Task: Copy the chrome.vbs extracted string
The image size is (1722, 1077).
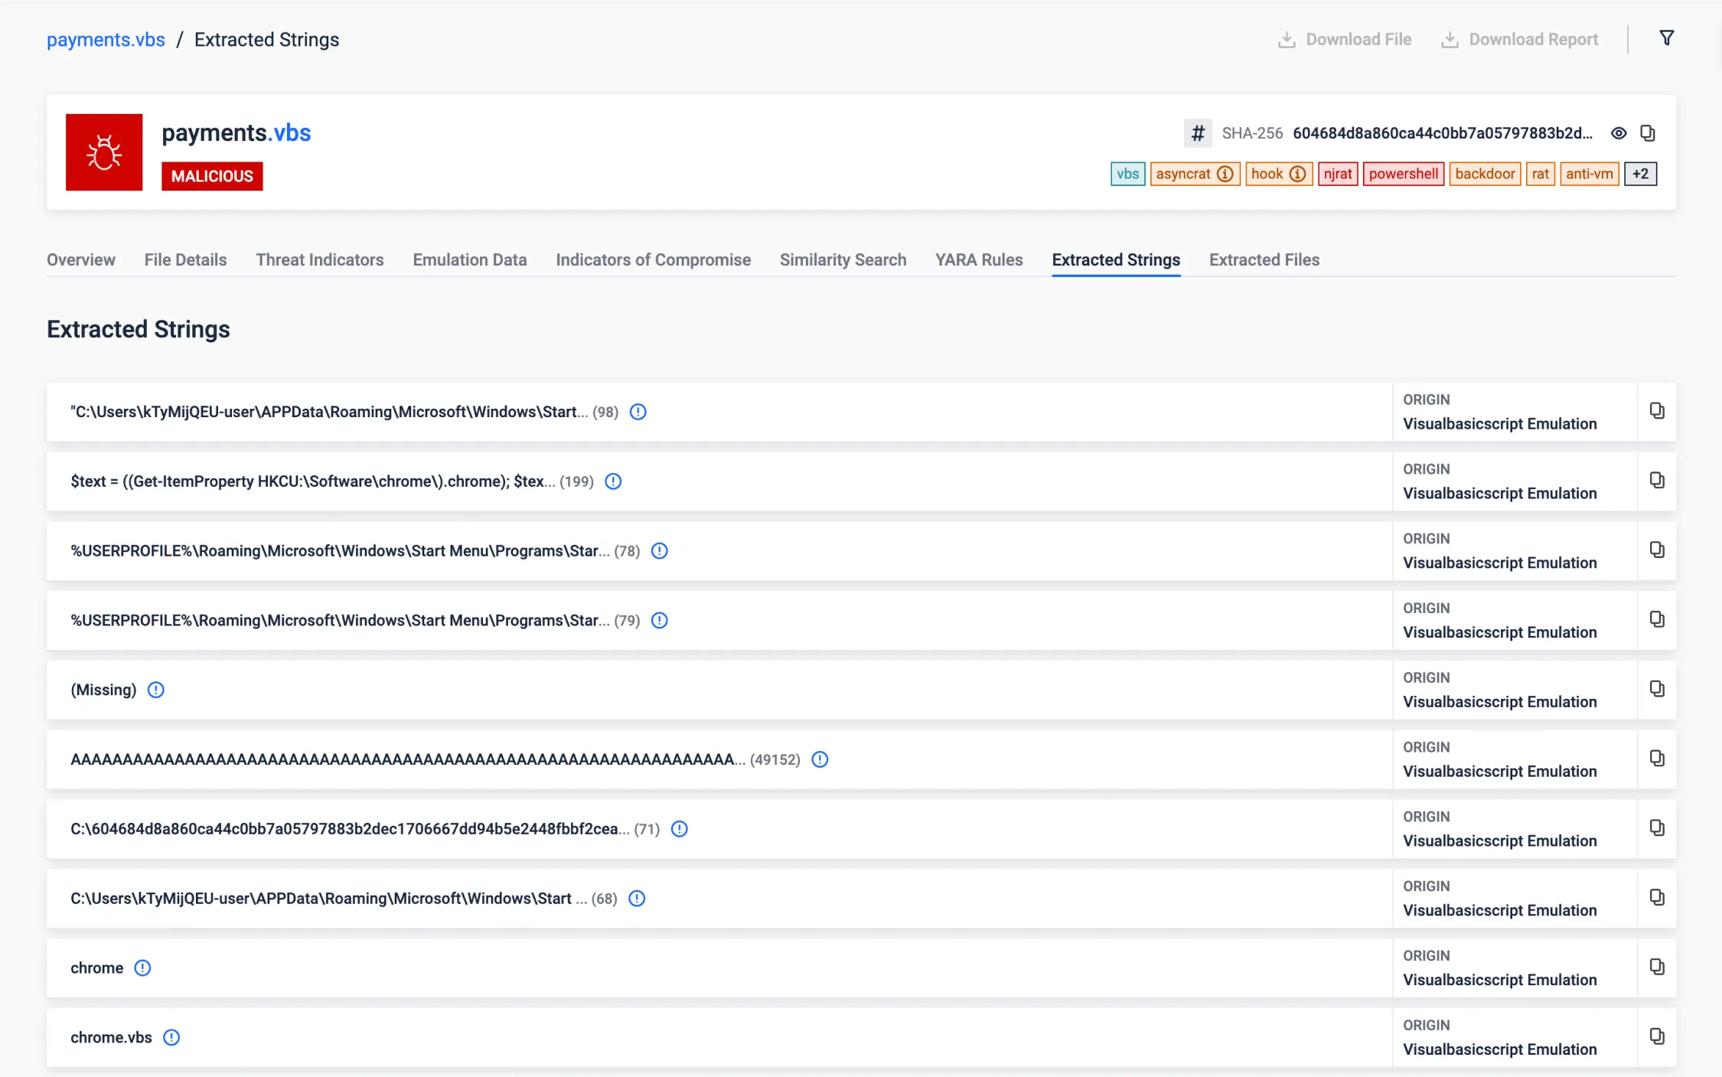Action: 1657,1036
